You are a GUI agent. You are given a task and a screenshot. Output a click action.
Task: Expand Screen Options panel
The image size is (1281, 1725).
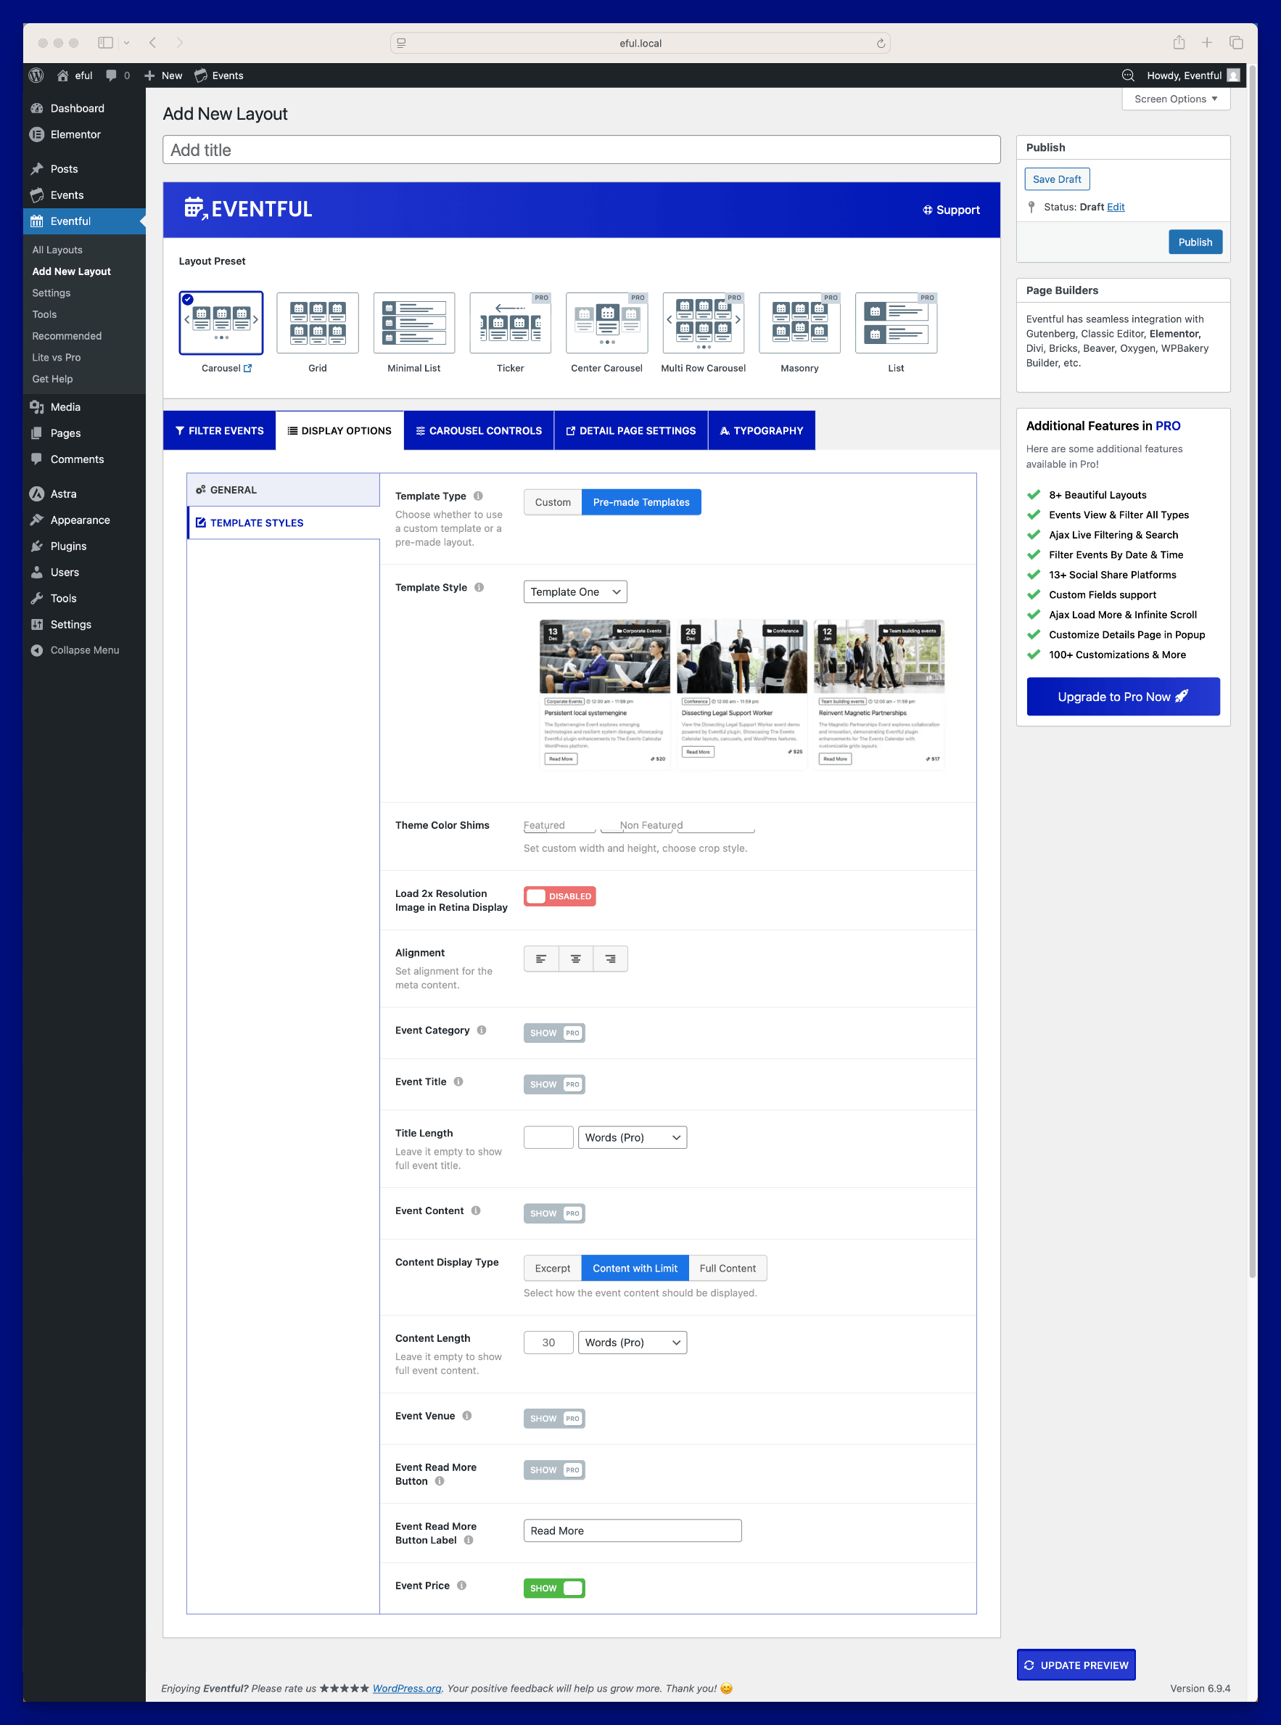click(x=1176, y=99)
